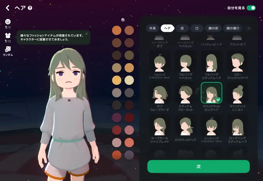This screenshot has width=263, height=181.
Task: Switch to the 顔の飾り tab
Action: point(233,28)
